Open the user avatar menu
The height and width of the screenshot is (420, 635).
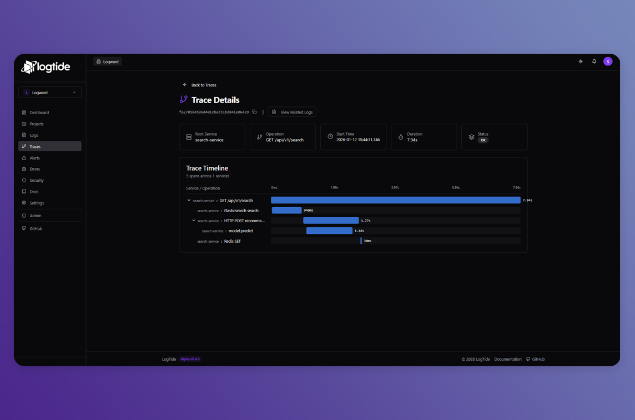point(608,62)
